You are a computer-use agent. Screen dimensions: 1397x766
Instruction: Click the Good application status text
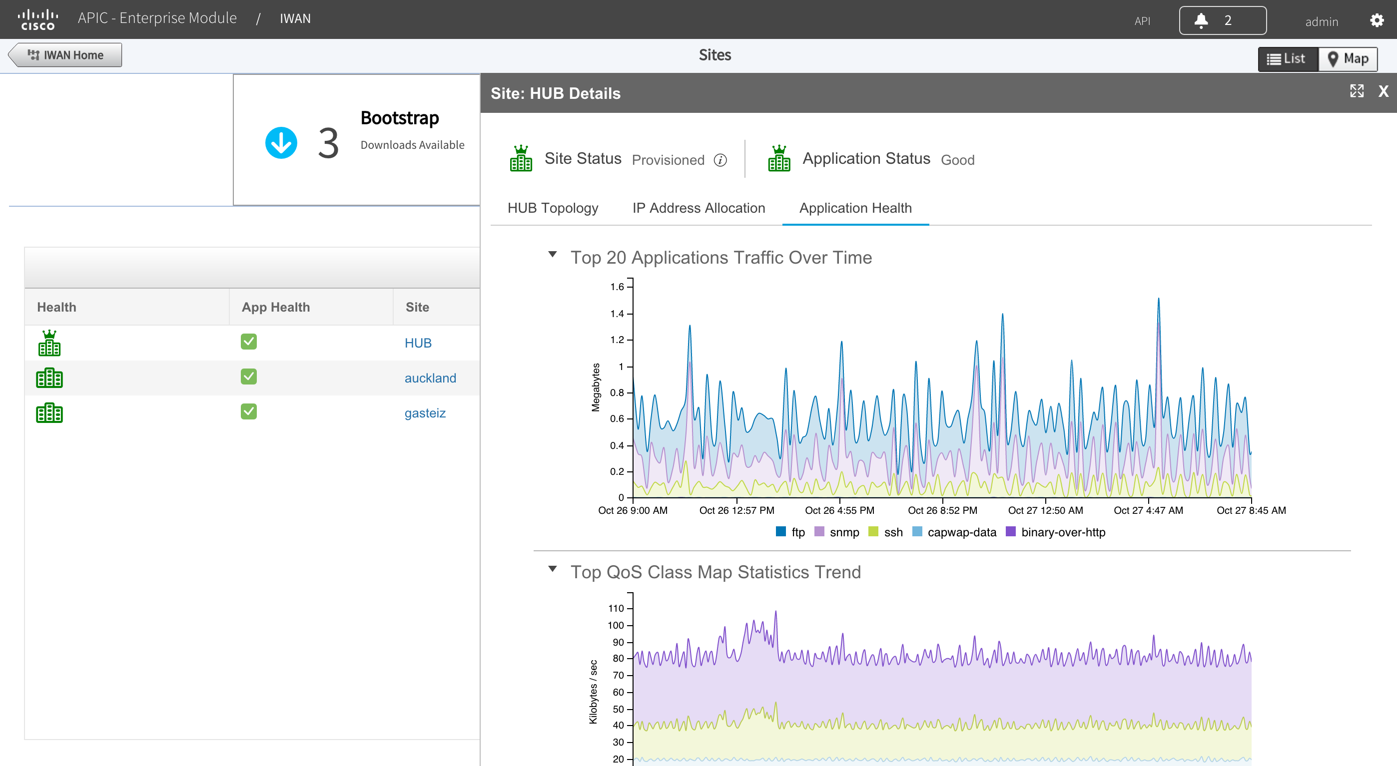[x=957, y=160]
